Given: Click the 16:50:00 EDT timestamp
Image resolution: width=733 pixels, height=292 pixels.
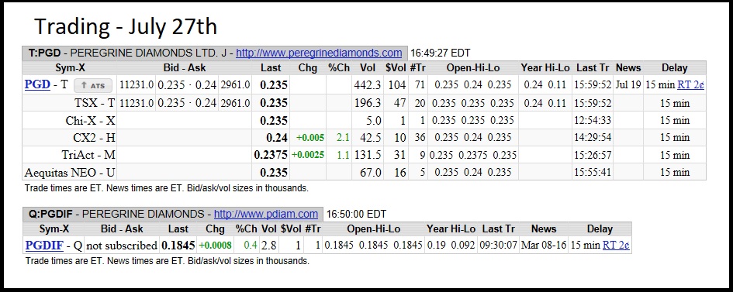Looking at the screenshot, I should coord(356,215).
